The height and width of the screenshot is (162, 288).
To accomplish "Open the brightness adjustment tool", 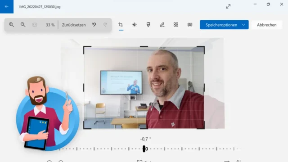I will point(135,25).
